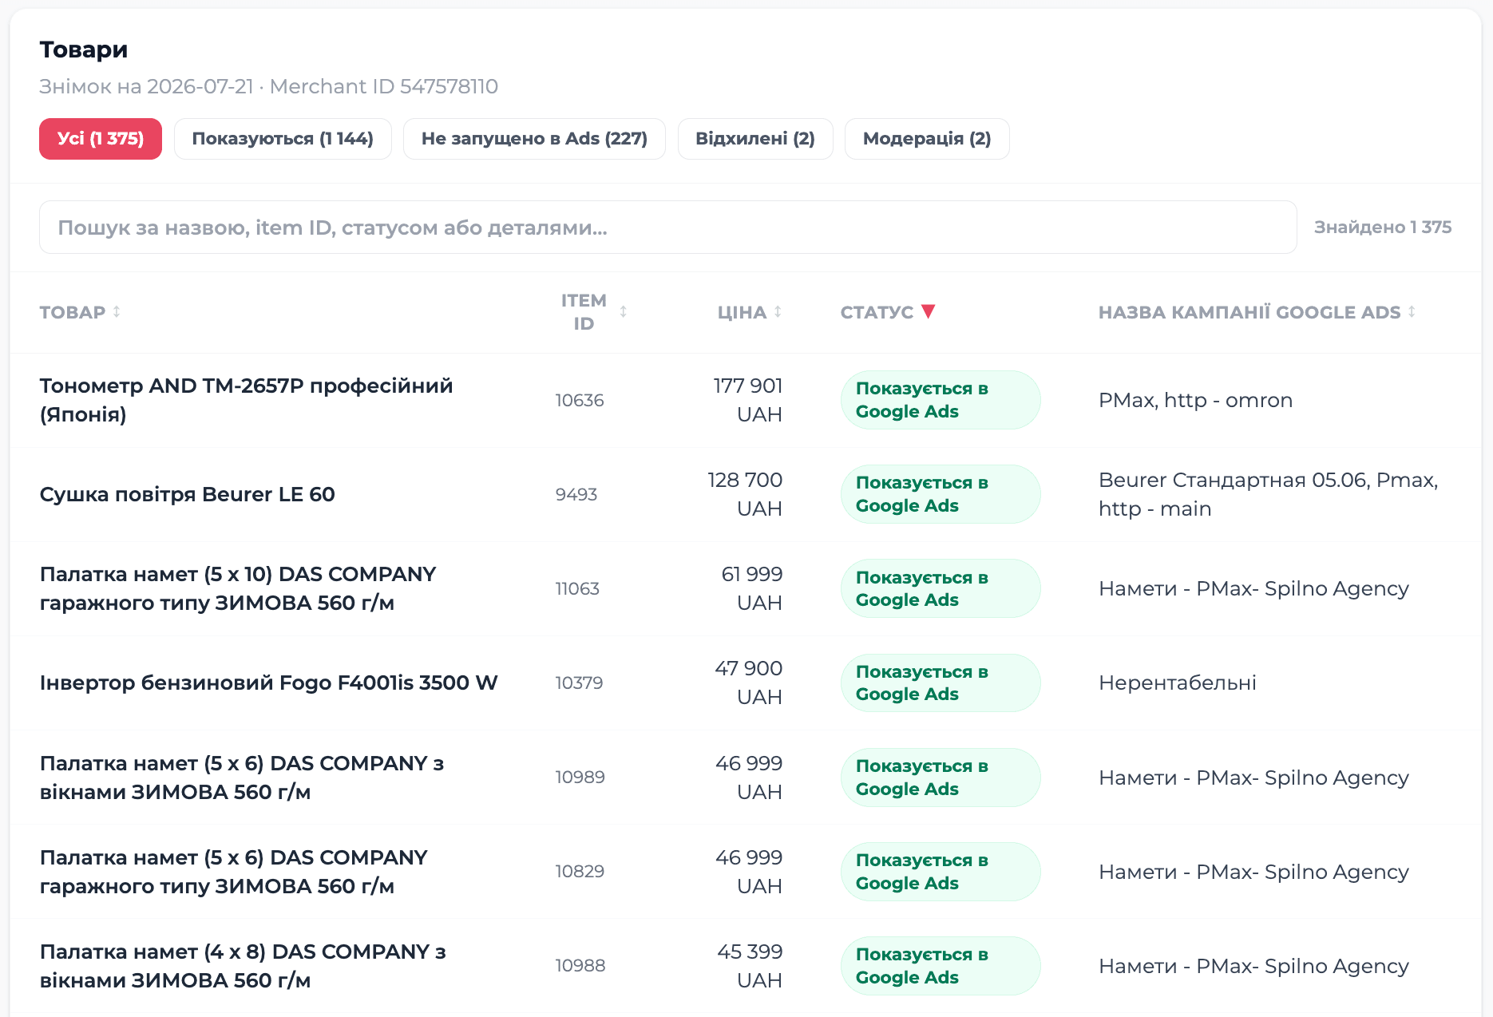Select the Усі (1 375) filter tab
The width and height of the screenshot is (1493, 1017).
tap(101, 139)
